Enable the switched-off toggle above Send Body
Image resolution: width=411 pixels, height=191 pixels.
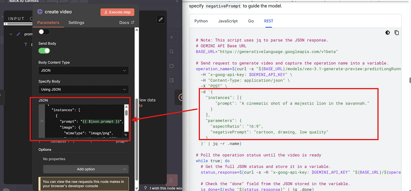click(x=44, y=32)
